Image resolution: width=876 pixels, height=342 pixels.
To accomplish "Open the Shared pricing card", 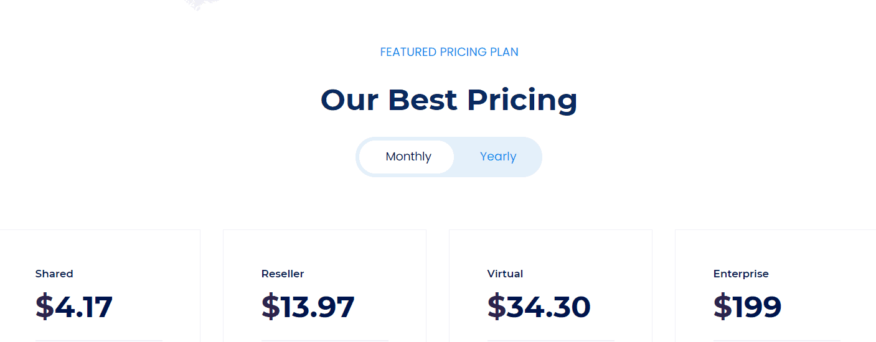I will (100, 286).
